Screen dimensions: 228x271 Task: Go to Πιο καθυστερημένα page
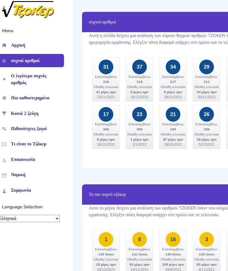click(x=30, y=98)
